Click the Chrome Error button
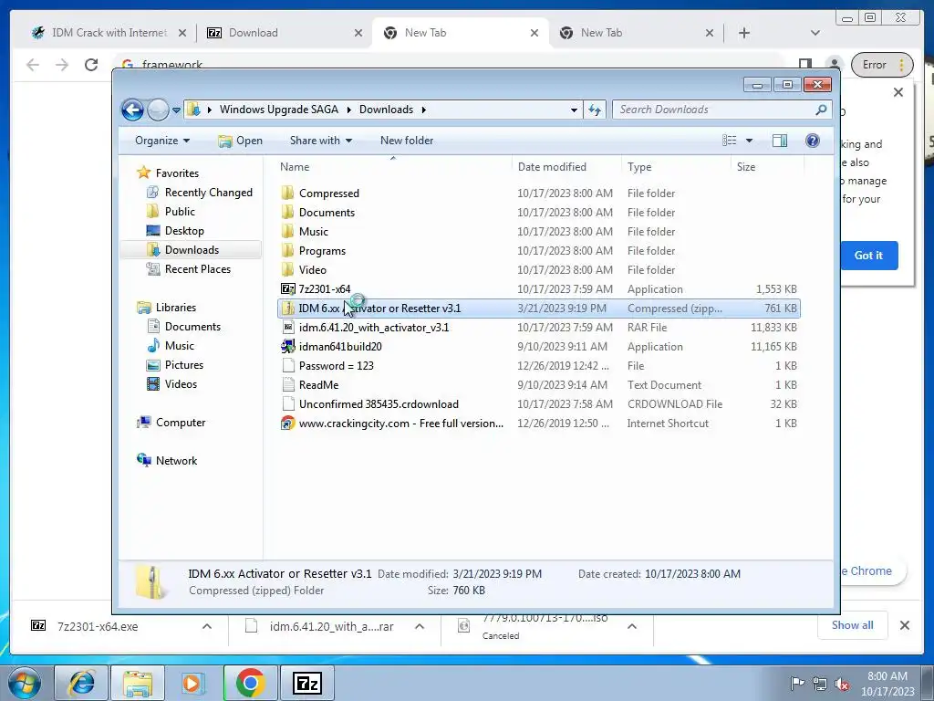The height and width of the screenshot is (701, 934). (x=882, y=65)
